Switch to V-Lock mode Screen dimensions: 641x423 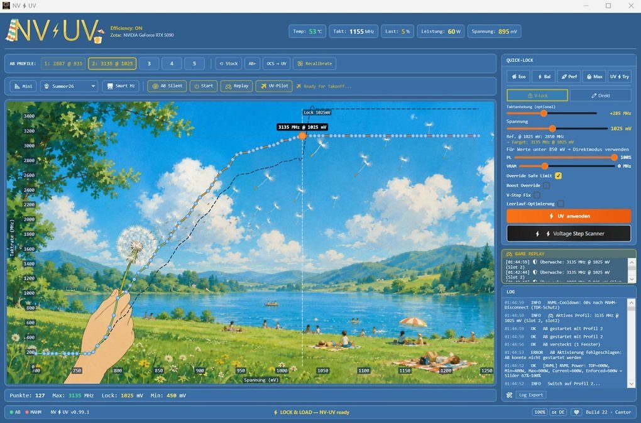pos(537,96)
